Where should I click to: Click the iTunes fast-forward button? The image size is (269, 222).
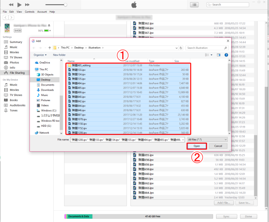27,5
